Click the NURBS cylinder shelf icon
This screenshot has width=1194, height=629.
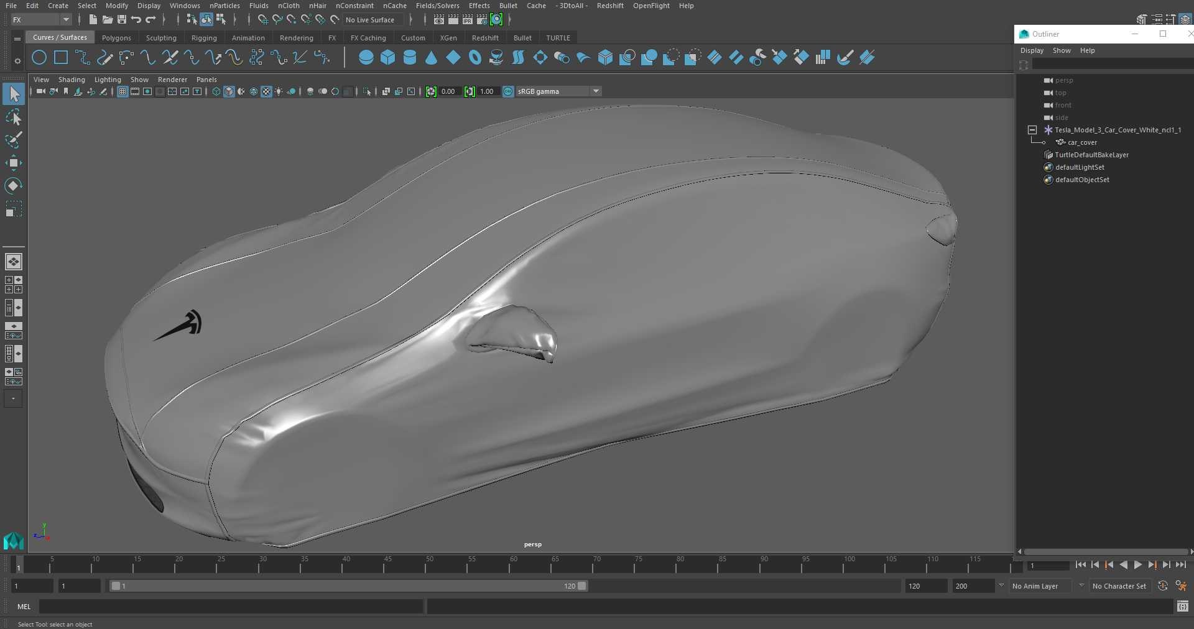[410, 58]
